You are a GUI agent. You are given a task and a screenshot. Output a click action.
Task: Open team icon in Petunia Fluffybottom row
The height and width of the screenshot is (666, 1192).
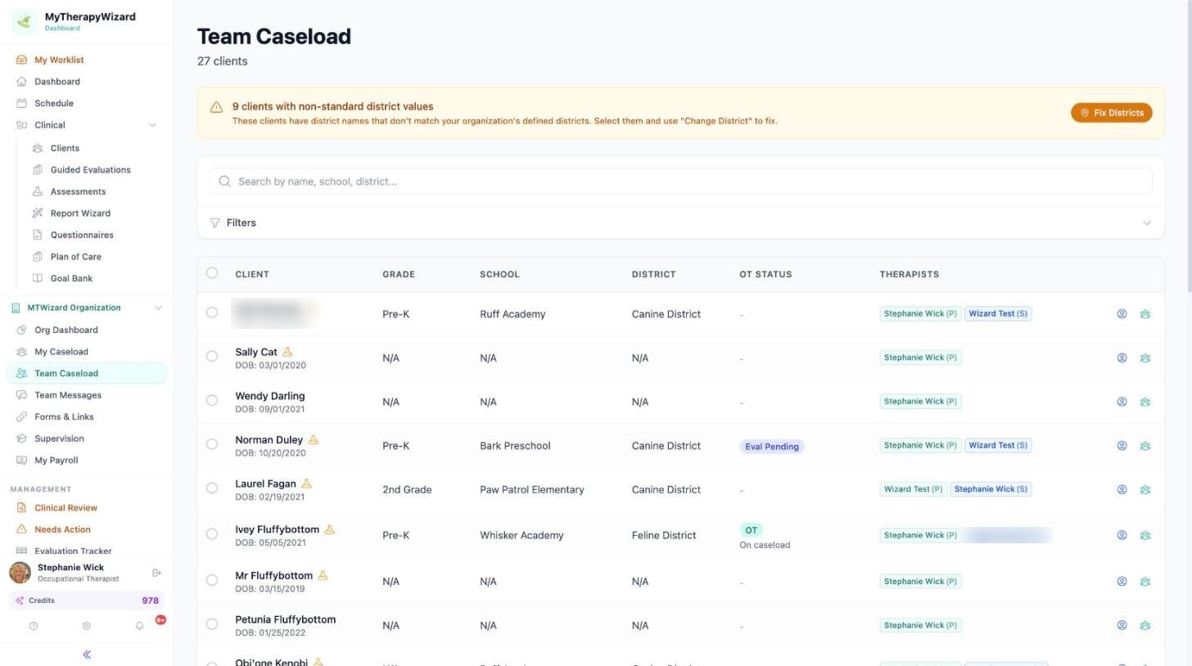[x=1145, y=625]
